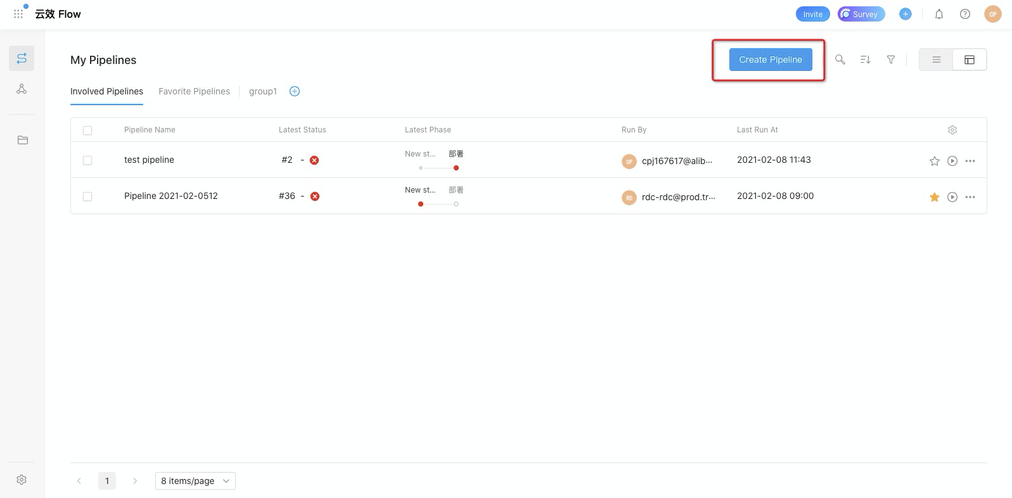The image size is (1012, 498).
Task: Switch to the group1 tab
Action: point(263,91)
